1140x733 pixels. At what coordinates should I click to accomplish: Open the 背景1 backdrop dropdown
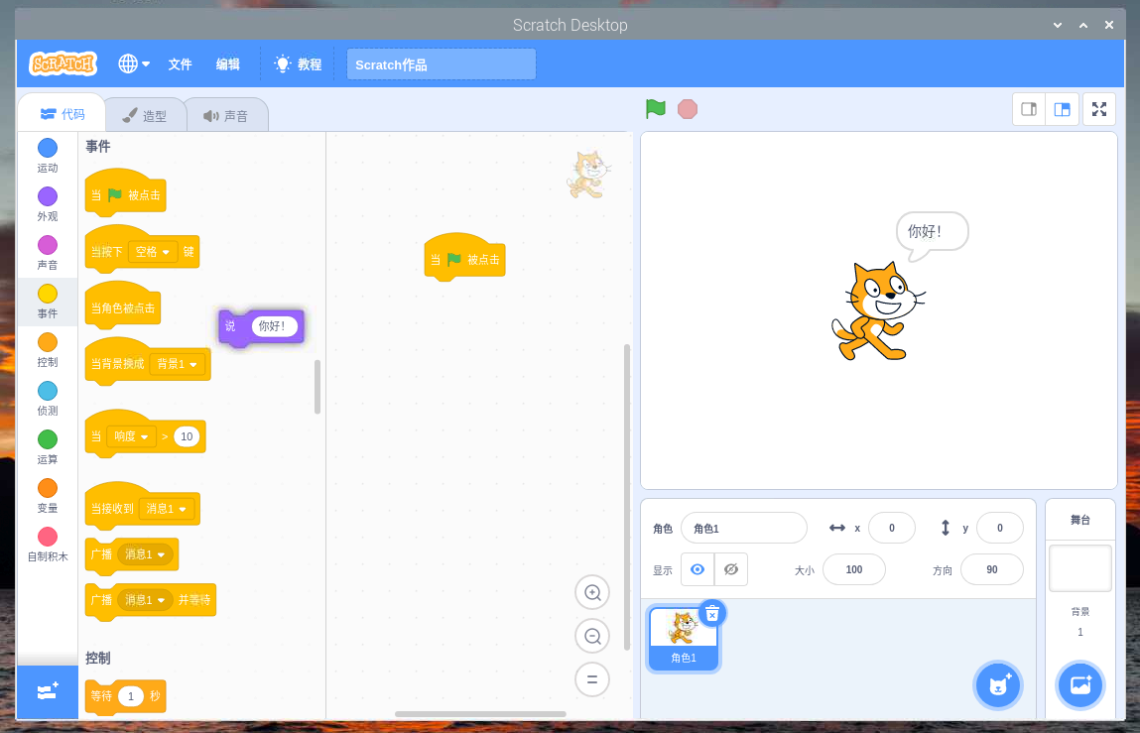point(178,364)
